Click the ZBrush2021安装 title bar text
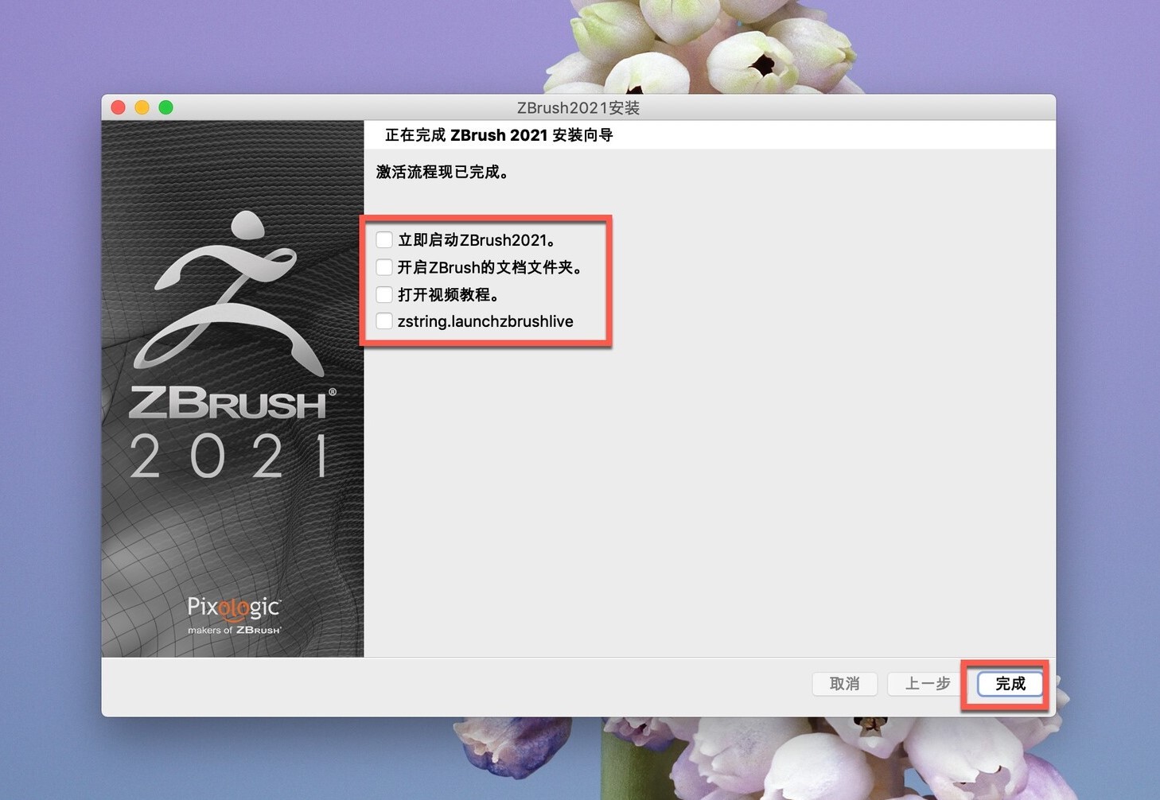Screen dimensions: 1160x800 point(578,107)
